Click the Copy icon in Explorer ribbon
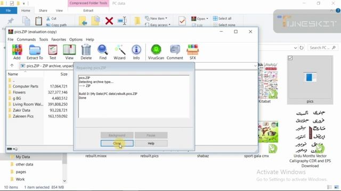Image resolution: width=341 pixels, height=191 pixels. (26, 21)
